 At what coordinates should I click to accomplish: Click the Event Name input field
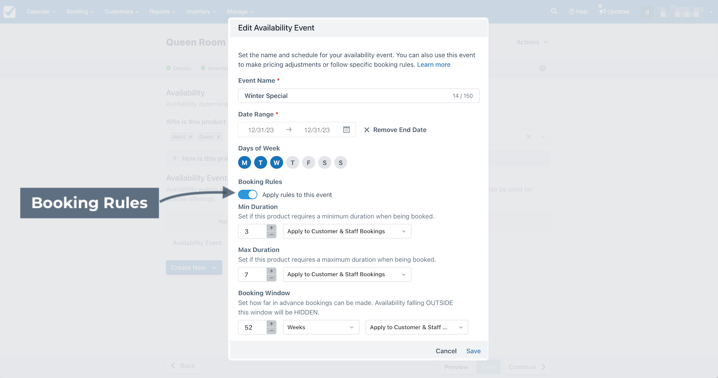click(x=358, y=95)
